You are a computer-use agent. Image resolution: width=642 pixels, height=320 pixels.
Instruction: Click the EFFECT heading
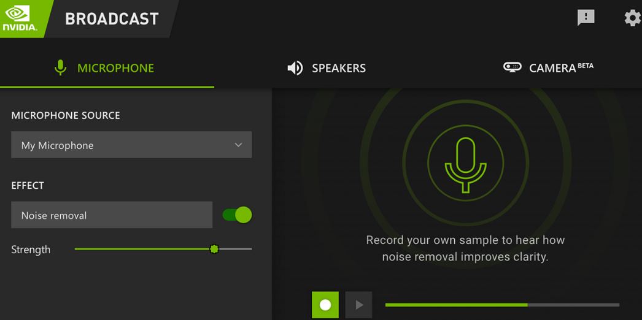[x=28, y=186]
